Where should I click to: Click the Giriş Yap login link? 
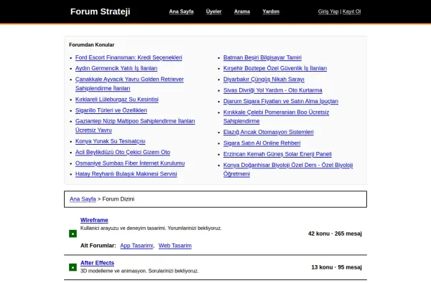[x=328, y=11]
